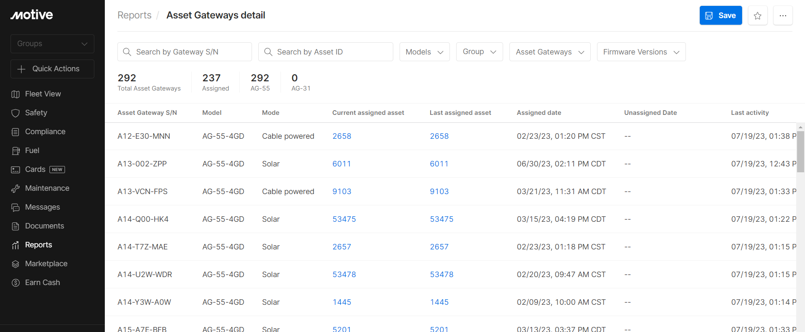This screenshot has height=332, width=805.
Task: Click assigned date 02/20/23, 09:47 AM CST
Action: tap(561, 275)
